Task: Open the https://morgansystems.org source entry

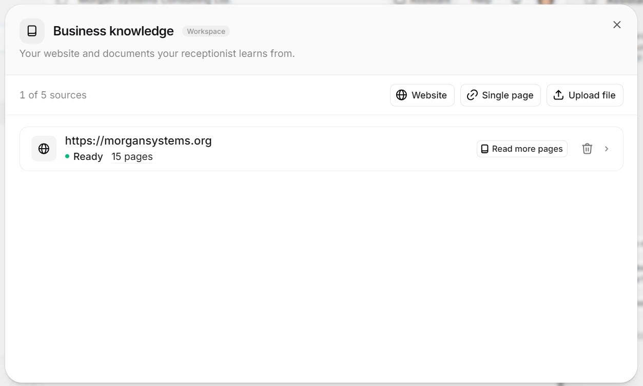Action: click(321, 149)
